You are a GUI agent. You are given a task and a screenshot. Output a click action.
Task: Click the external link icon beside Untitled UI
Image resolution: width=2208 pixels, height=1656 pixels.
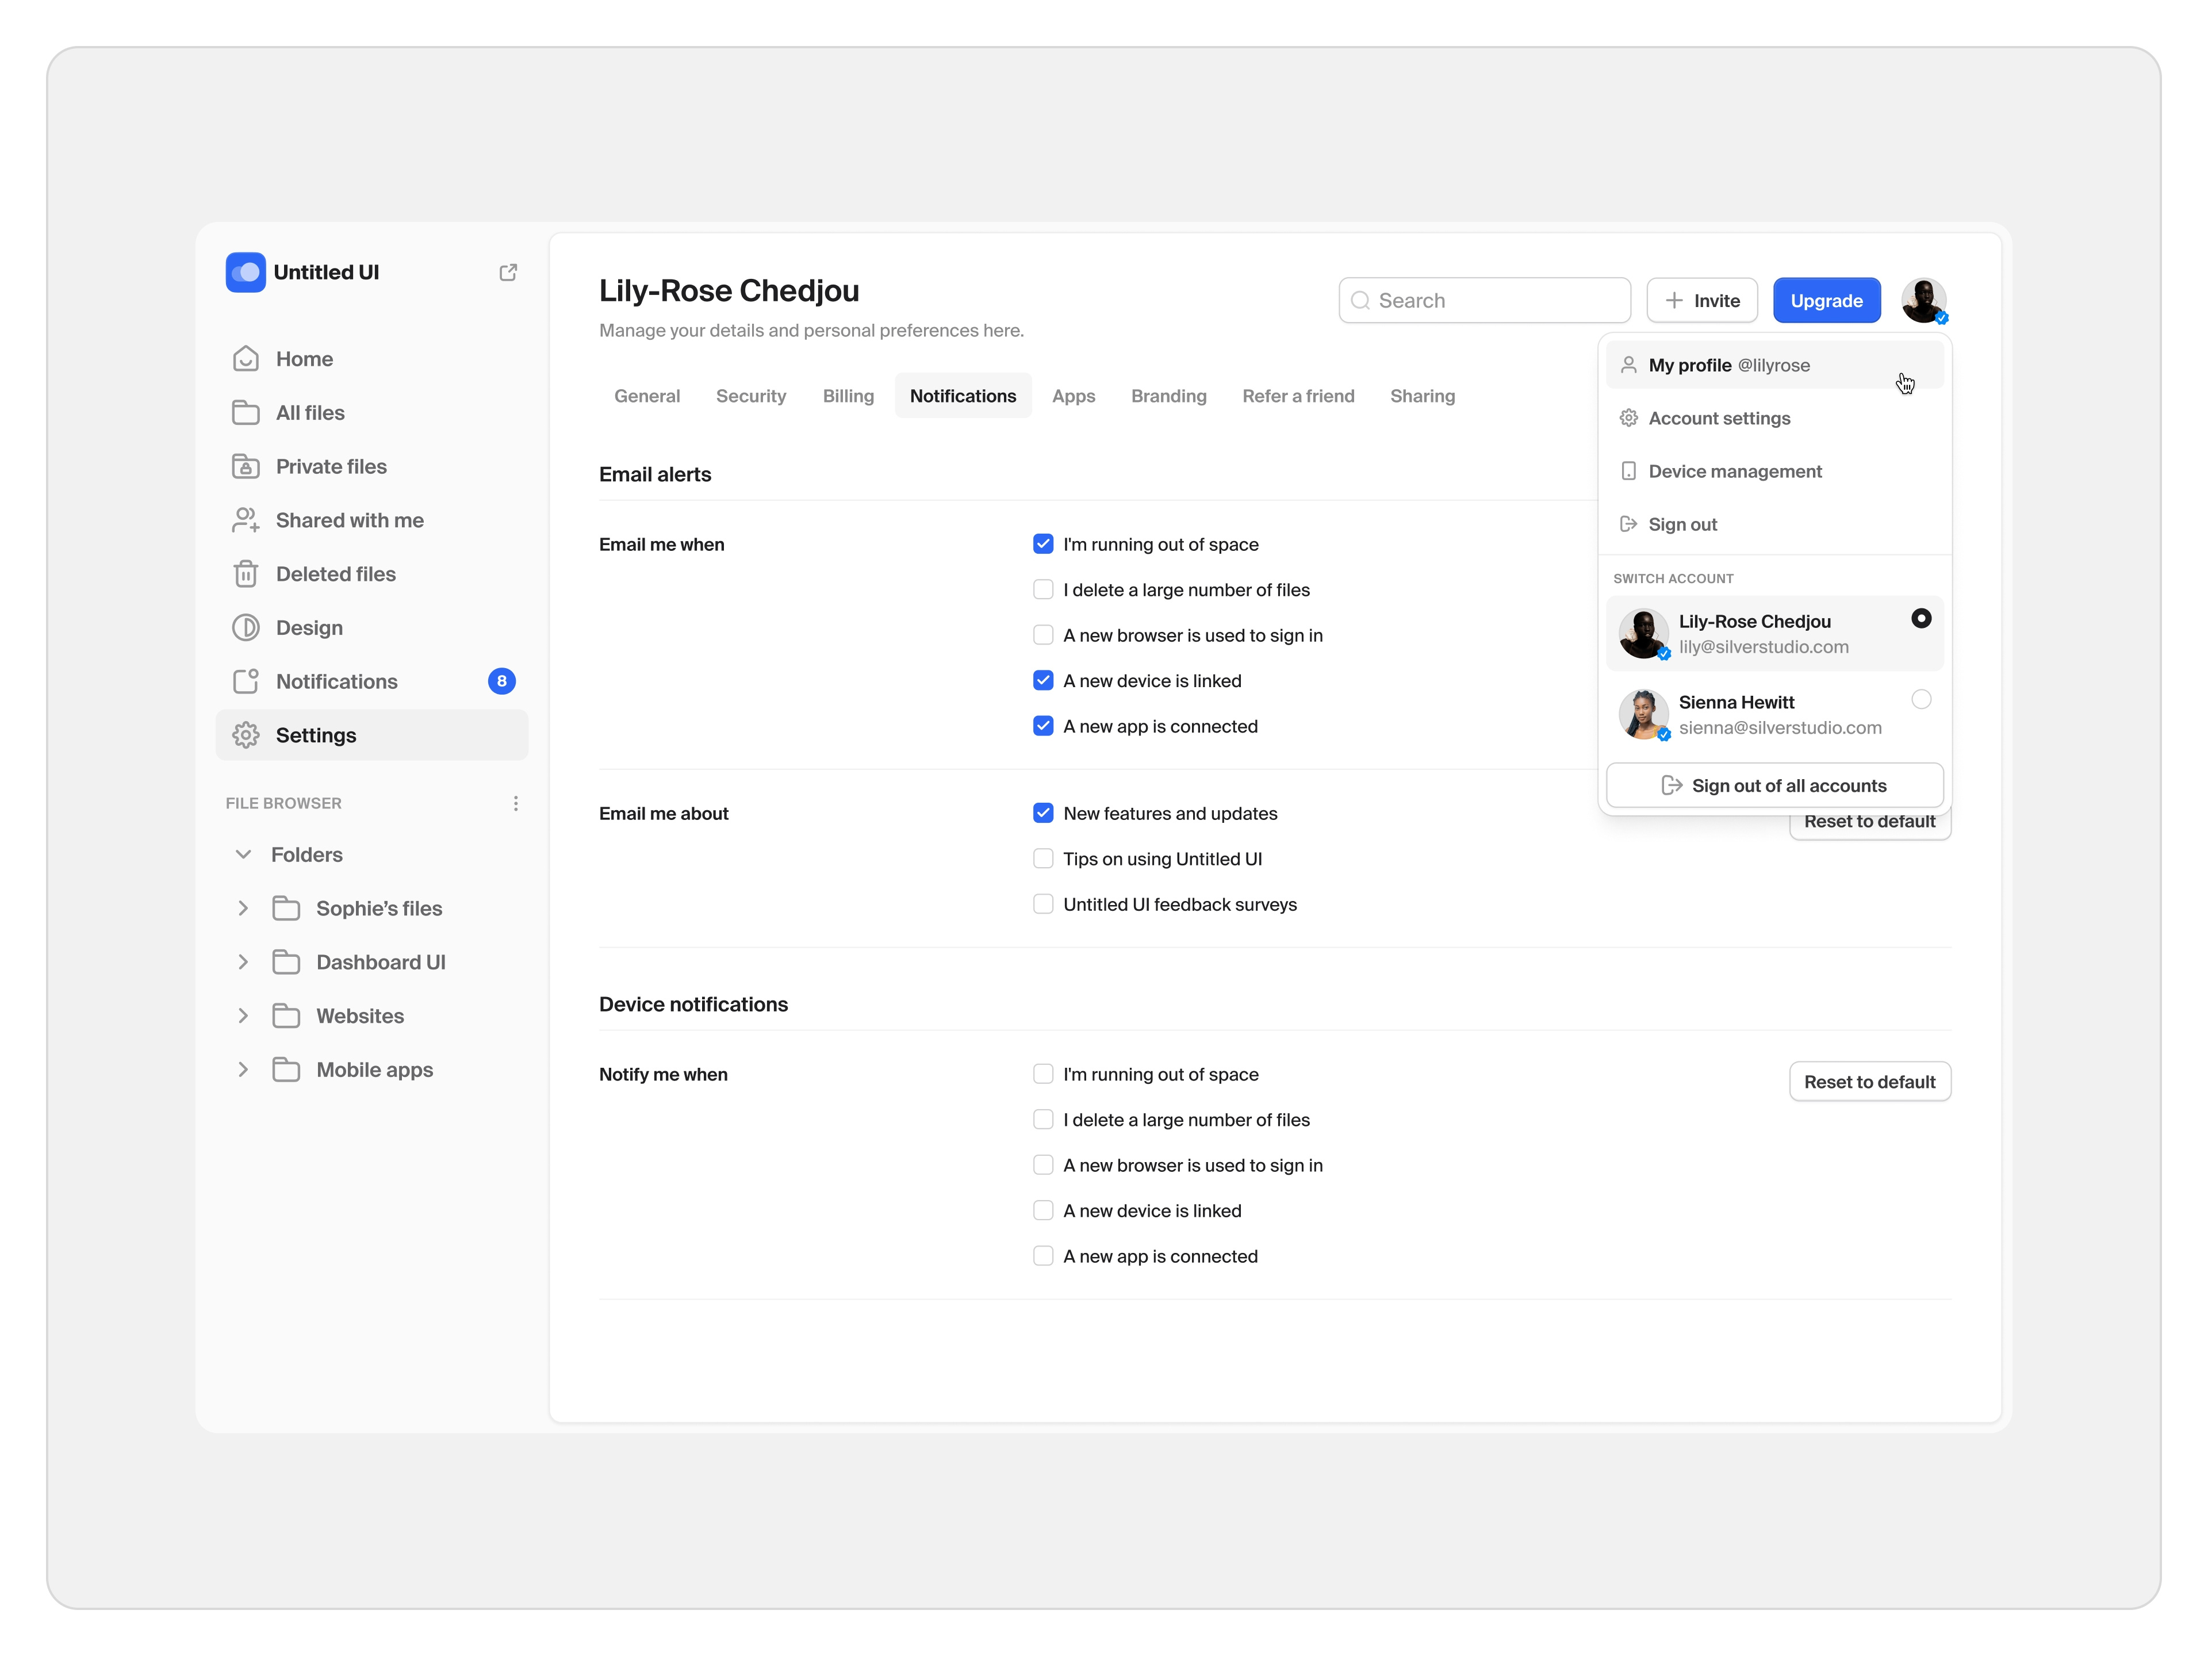(x=508, y=273)
